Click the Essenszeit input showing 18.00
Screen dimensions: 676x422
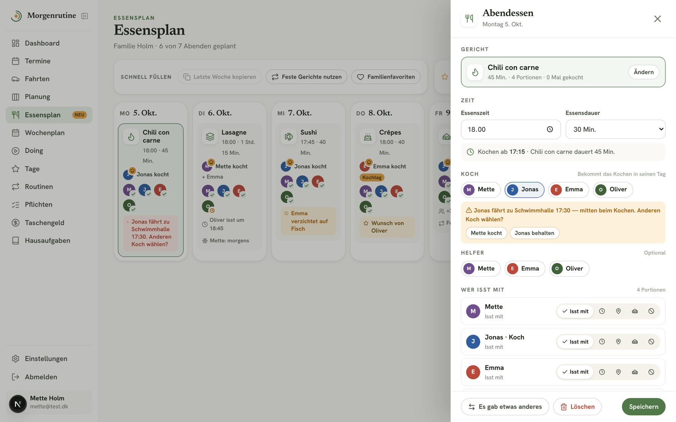[x=510, y=129]
